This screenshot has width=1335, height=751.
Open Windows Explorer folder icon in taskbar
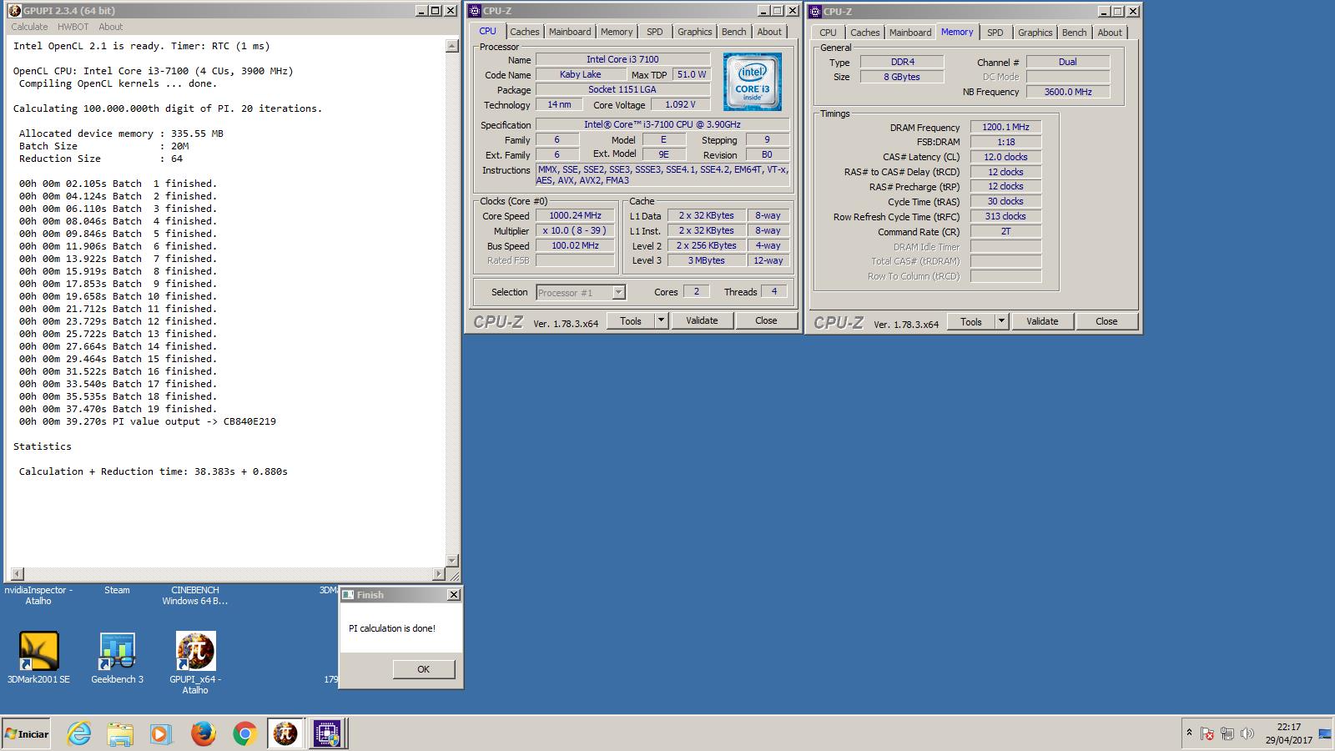coord(120,734)
